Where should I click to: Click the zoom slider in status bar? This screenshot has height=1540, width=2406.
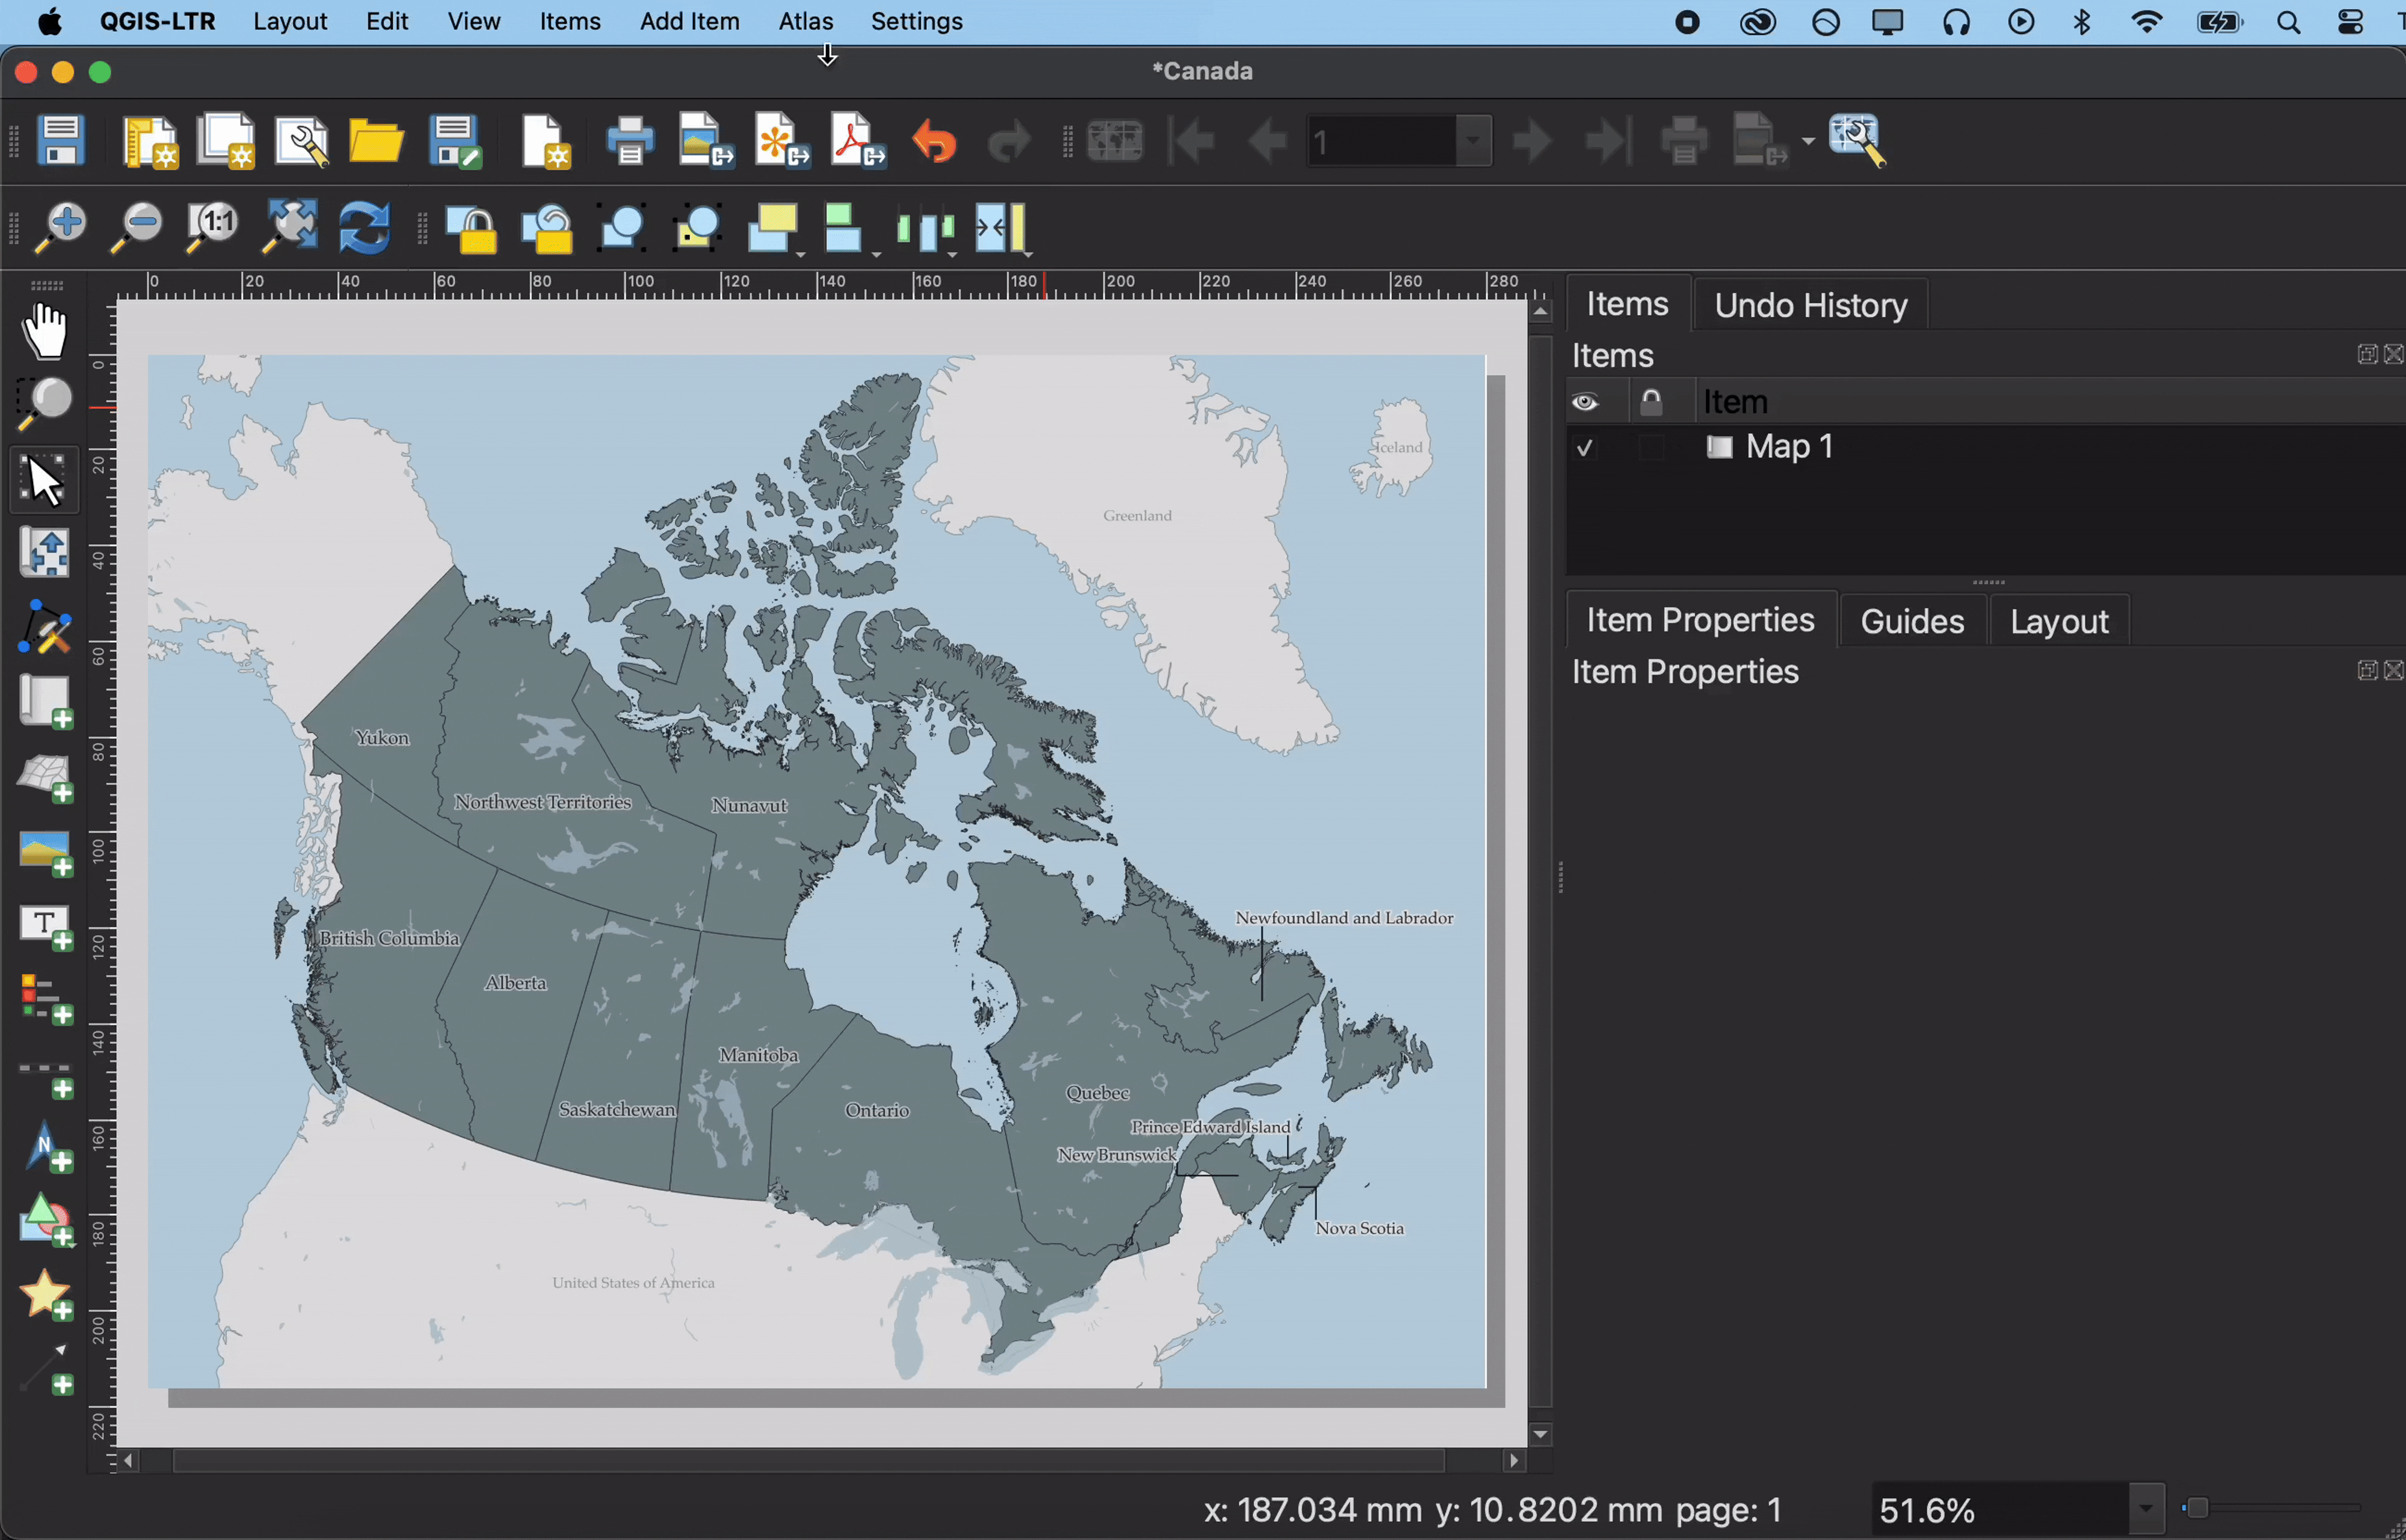pos(2198,1508)
